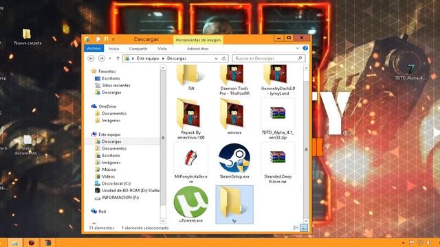Image resolution: width=440 pixels, height=247 pixels.
Task: Open the address bar history dropdown
Action: pos(216,58)
